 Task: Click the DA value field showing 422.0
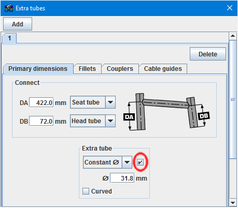[x=41, y=102]
